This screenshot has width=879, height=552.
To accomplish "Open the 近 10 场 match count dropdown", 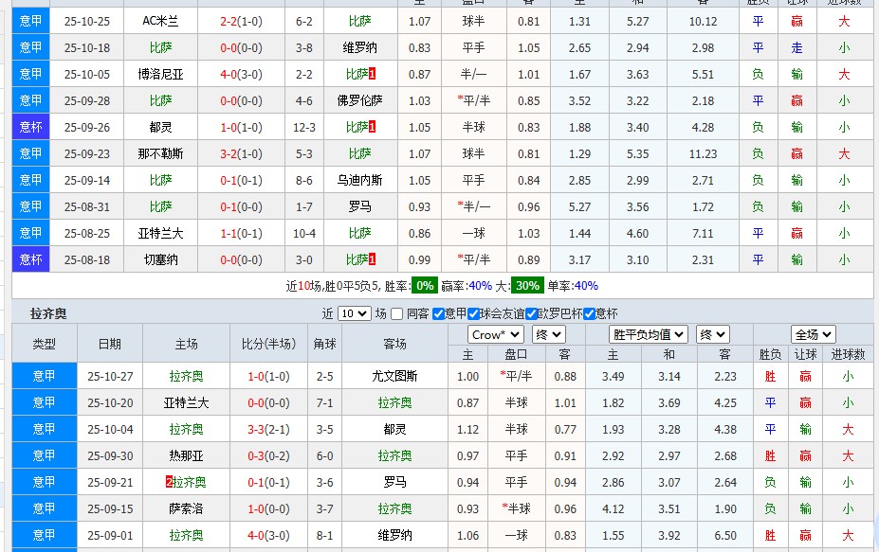I will 357,315.
